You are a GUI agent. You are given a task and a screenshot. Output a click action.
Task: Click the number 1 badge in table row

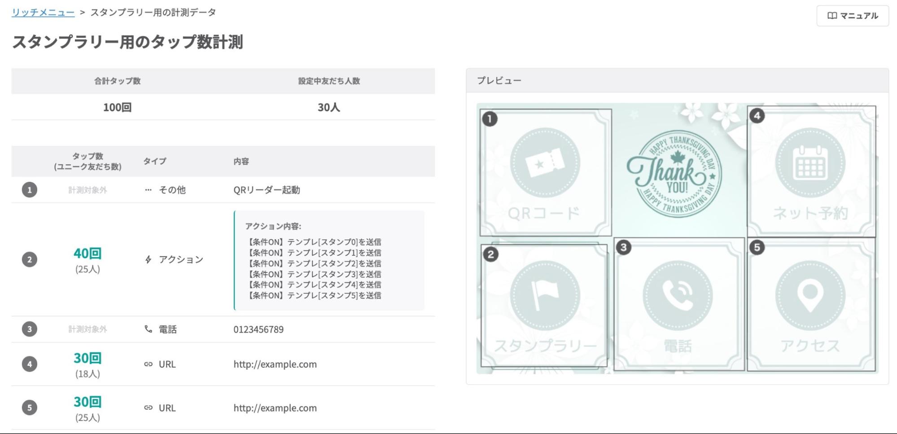click(30, 190)
